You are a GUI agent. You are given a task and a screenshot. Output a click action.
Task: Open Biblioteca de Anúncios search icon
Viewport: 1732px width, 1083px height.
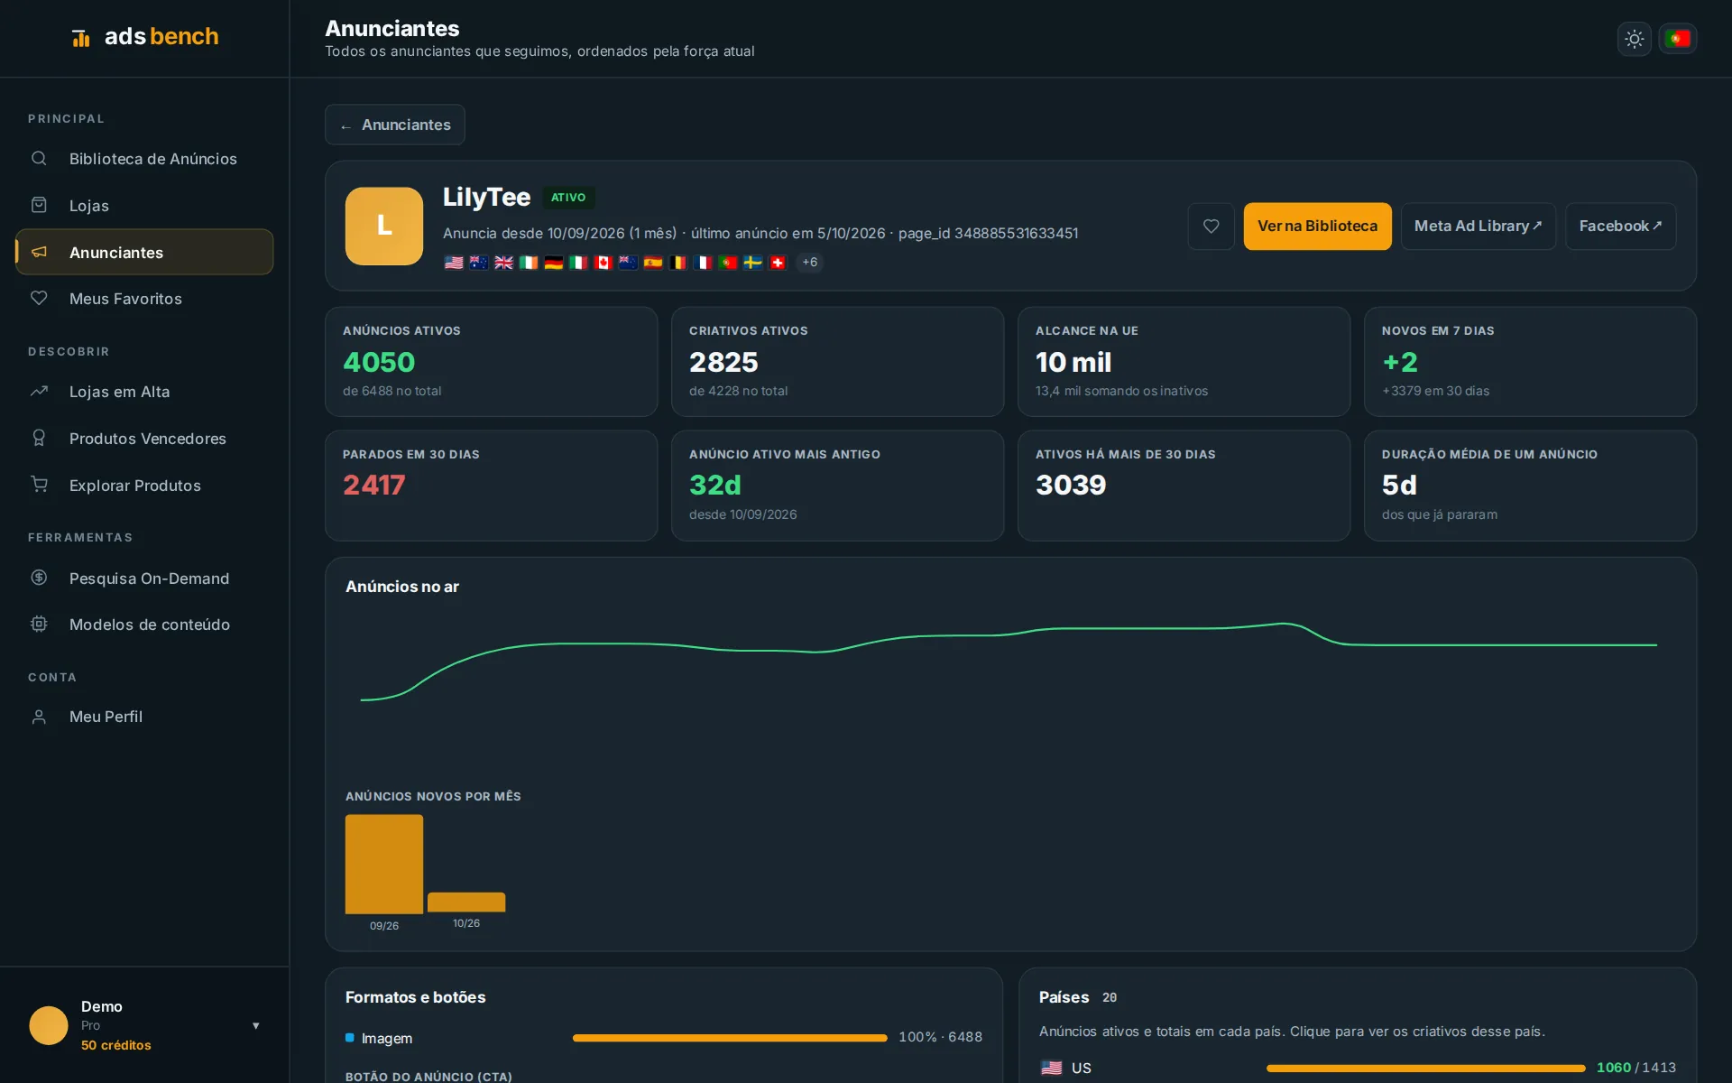click(39, 159)
